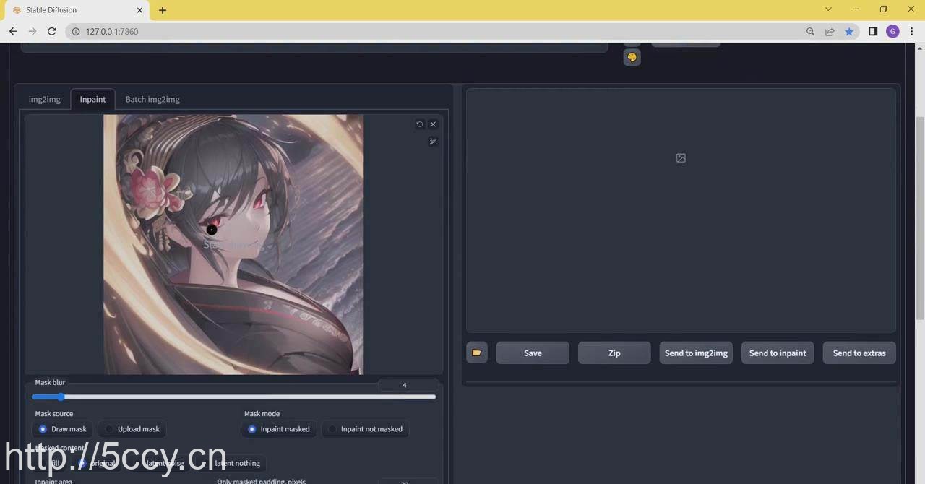Open output folder with yellow folder icon
Viewport: 925px width, 484px height.
point(477,353)
